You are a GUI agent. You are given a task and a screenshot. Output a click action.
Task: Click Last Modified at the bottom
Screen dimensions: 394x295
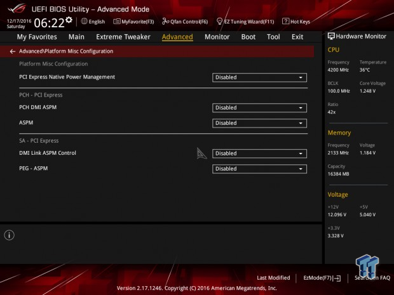point(273,278)
